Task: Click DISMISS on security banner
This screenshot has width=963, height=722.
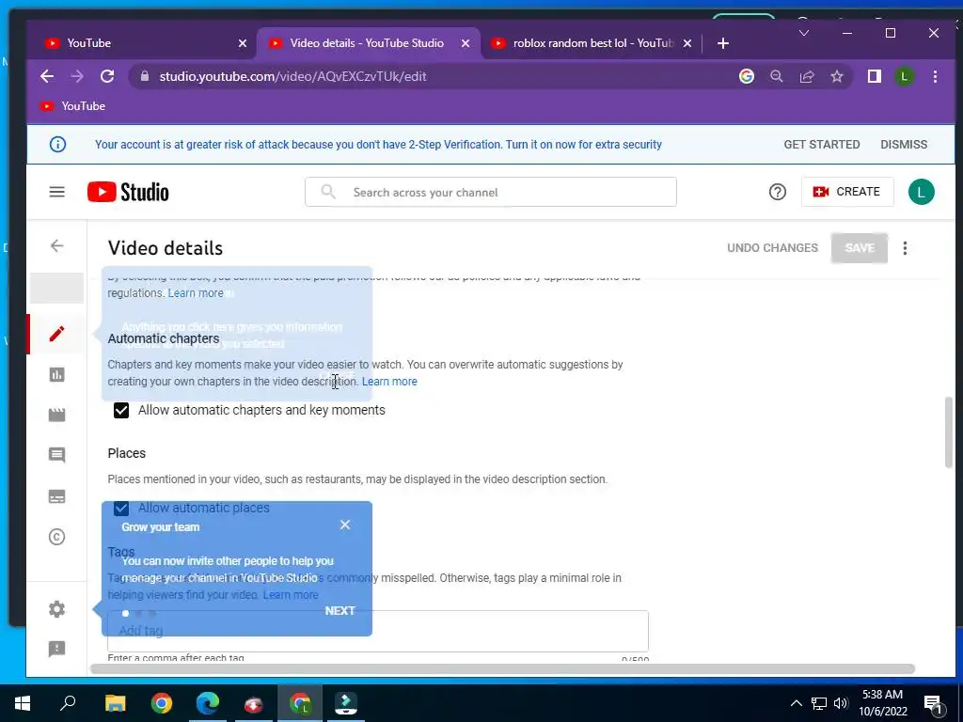Action: click(904, 144)
